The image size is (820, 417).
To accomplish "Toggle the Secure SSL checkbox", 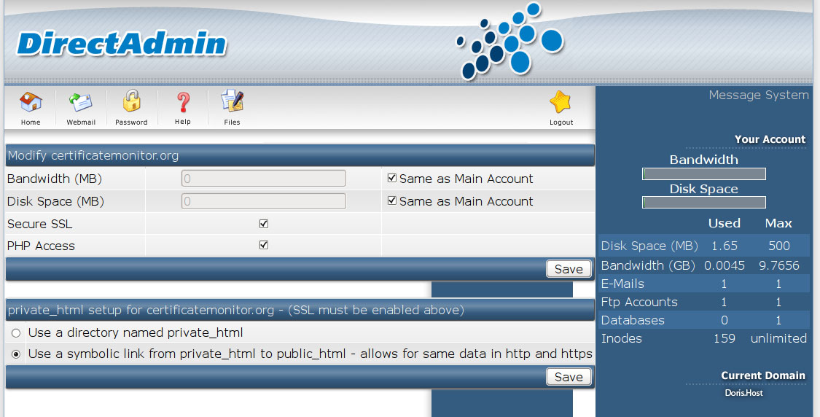I will pyautogui.click(x=264, y=223).
